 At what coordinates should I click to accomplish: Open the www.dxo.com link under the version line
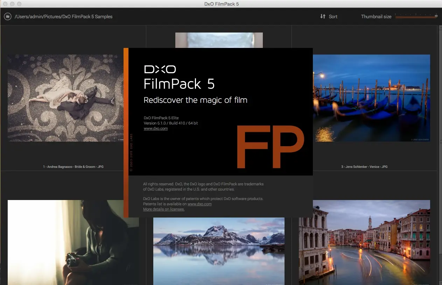click(x=156, y=129)
